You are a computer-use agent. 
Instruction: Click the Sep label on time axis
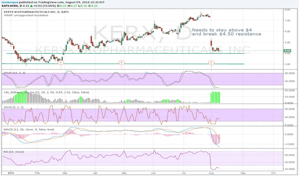(x=243, y=173)
